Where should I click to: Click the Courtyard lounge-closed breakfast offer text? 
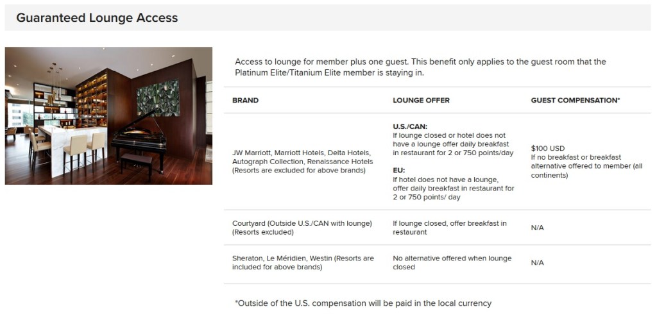click(x=449, y=228)
